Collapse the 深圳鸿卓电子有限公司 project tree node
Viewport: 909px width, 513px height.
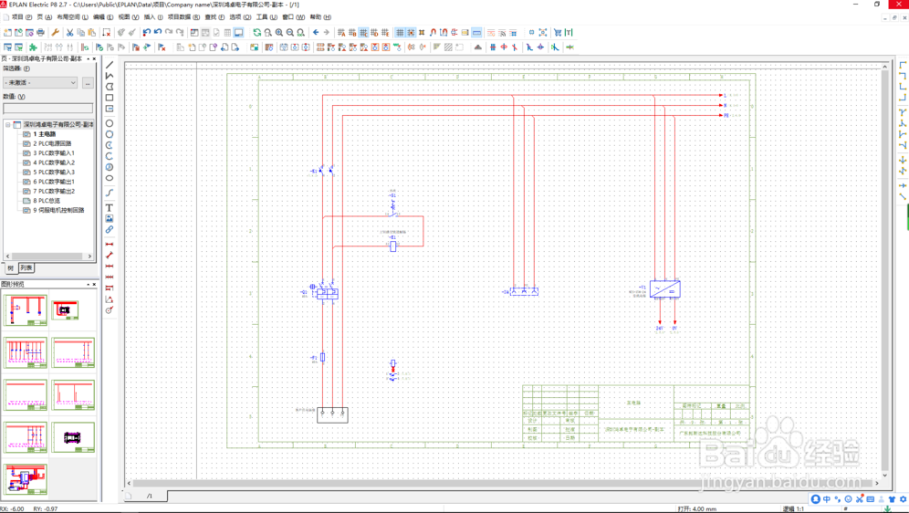(8, 124)
